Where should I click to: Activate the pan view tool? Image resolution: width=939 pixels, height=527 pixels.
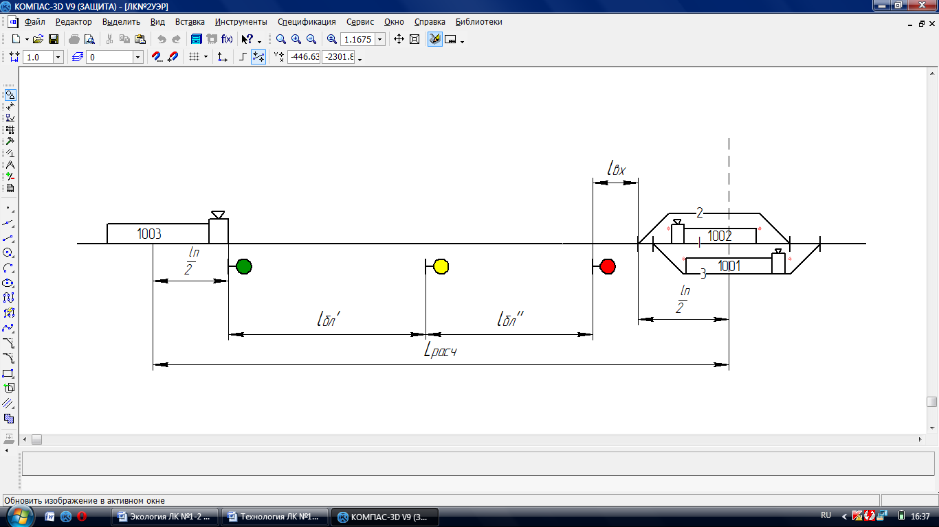399,40
